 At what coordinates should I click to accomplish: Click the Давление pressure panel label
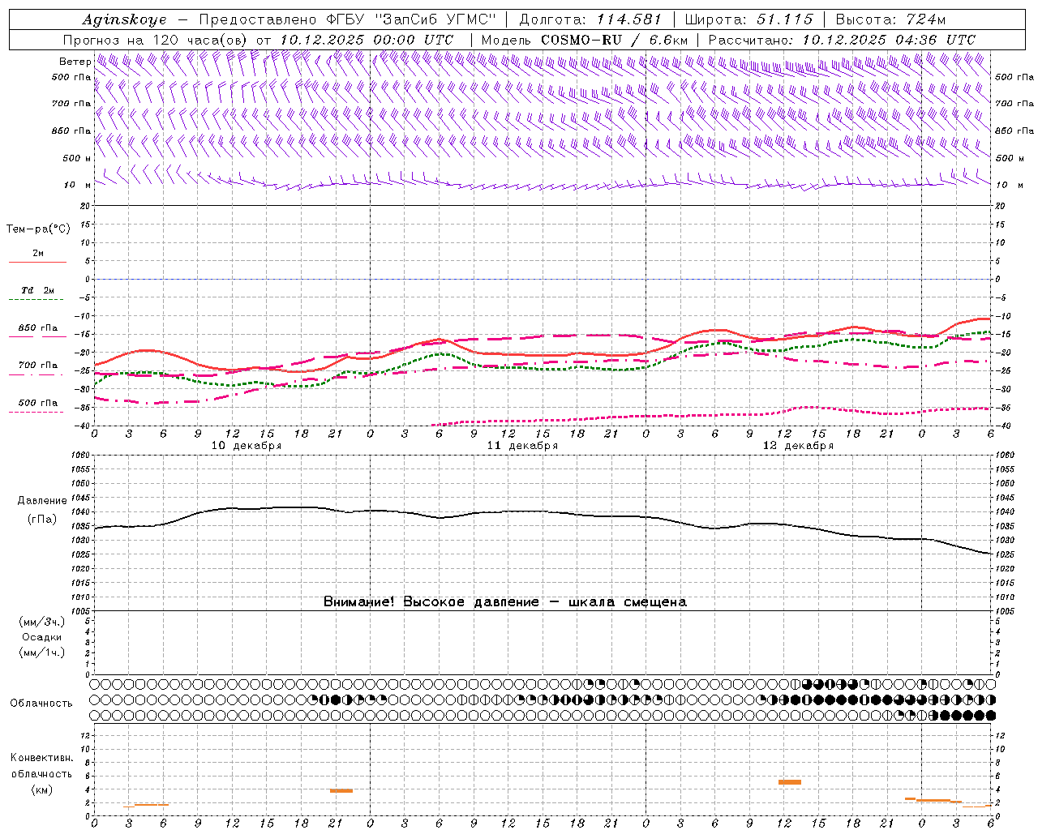[x=42, y=501]
